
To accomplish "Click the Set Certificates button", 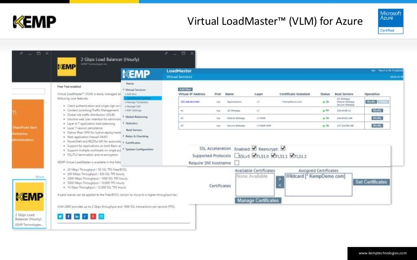I will (371, 182).
